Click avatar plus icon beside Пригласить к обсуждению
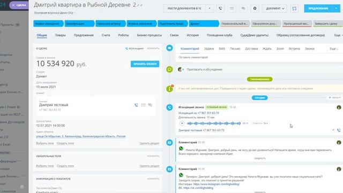The image size is (343, 193). (x=181, y=69)
